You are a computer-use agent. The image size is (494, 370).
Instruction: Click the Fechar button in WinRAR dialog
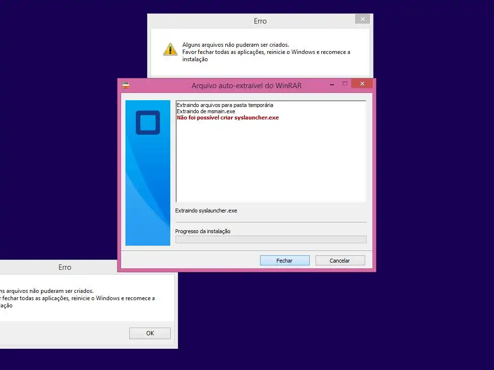tap(285, 261)
